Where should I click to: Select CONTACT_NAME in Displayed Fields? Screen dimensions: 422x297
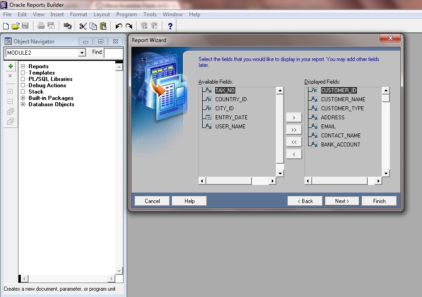[341, 135]
